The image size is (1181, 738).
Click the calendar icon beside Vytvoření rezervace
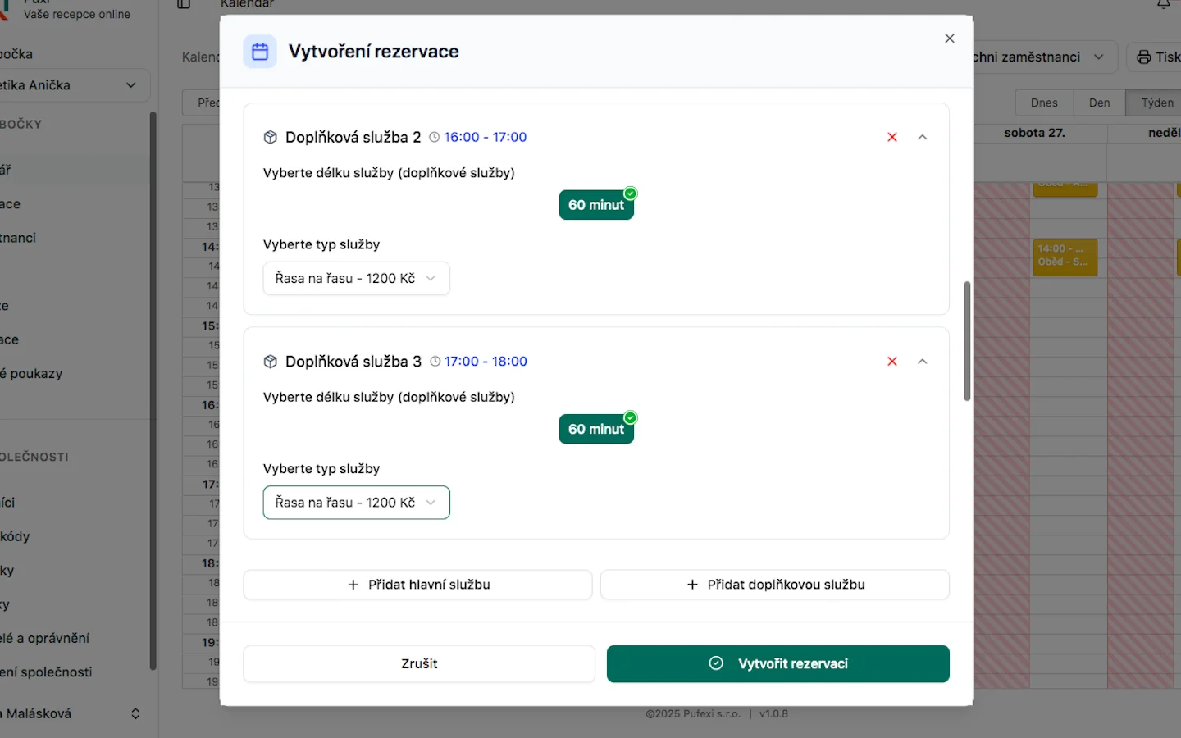tap(260, 52)
